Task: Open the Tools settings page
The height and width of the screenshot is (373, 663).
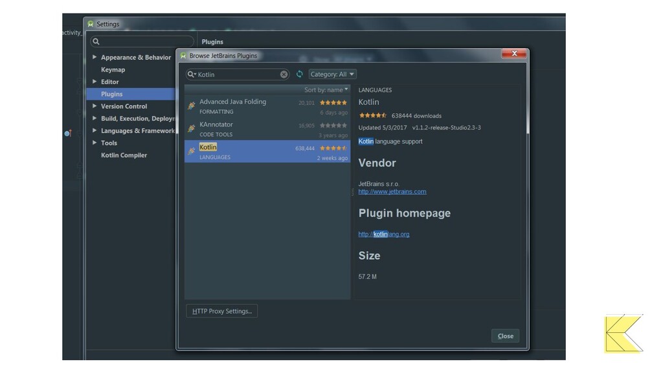Action: coord(109,143)
